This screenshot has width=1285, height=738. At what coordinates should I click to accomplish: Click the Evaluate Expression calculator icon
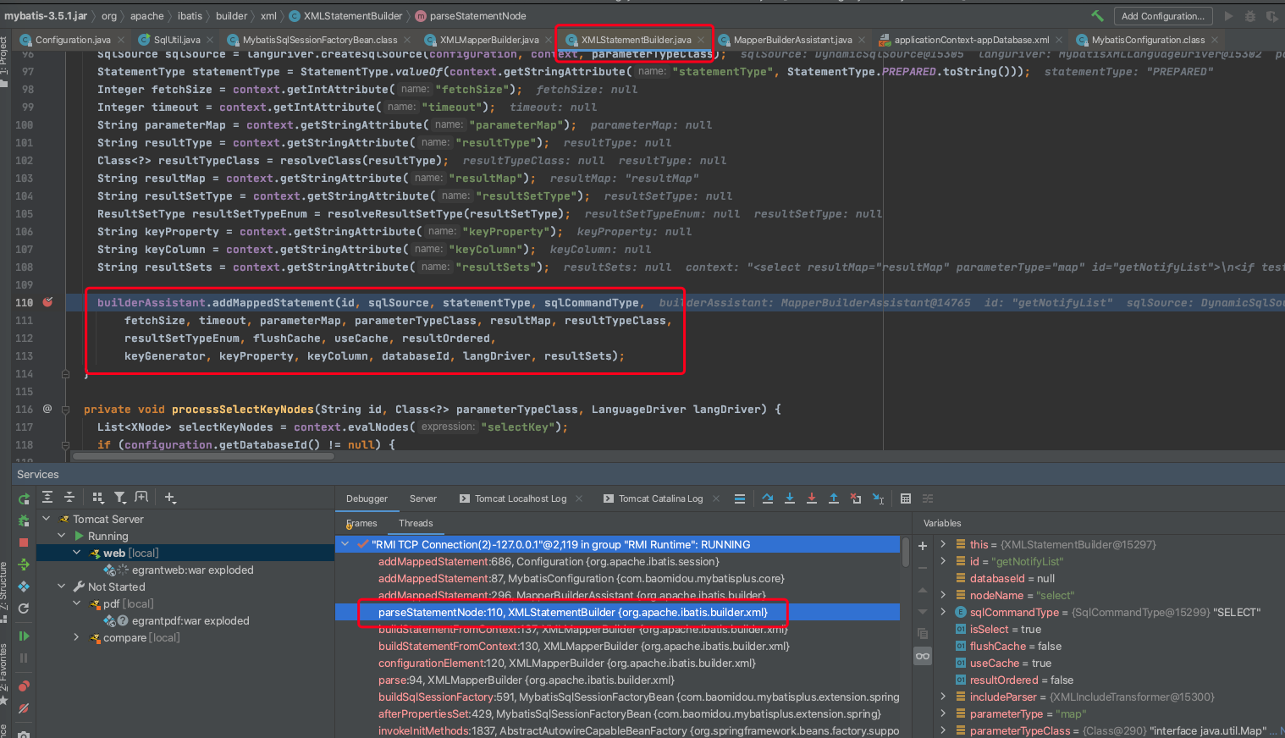click(x=906, y=498)
